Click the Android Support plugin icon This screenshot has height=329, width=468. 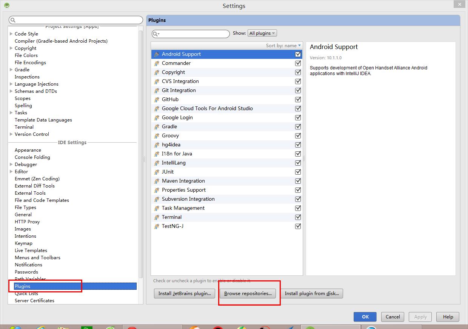(157, 54)
